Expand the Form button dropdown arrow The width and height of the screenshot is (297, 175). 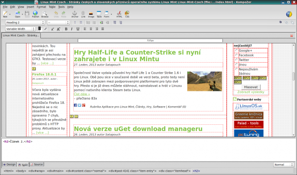pyautogui.click(x=111, y=14)
